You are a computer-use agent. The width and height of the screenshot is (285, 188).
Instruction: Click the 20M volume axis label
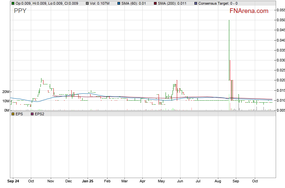[6, 92]
